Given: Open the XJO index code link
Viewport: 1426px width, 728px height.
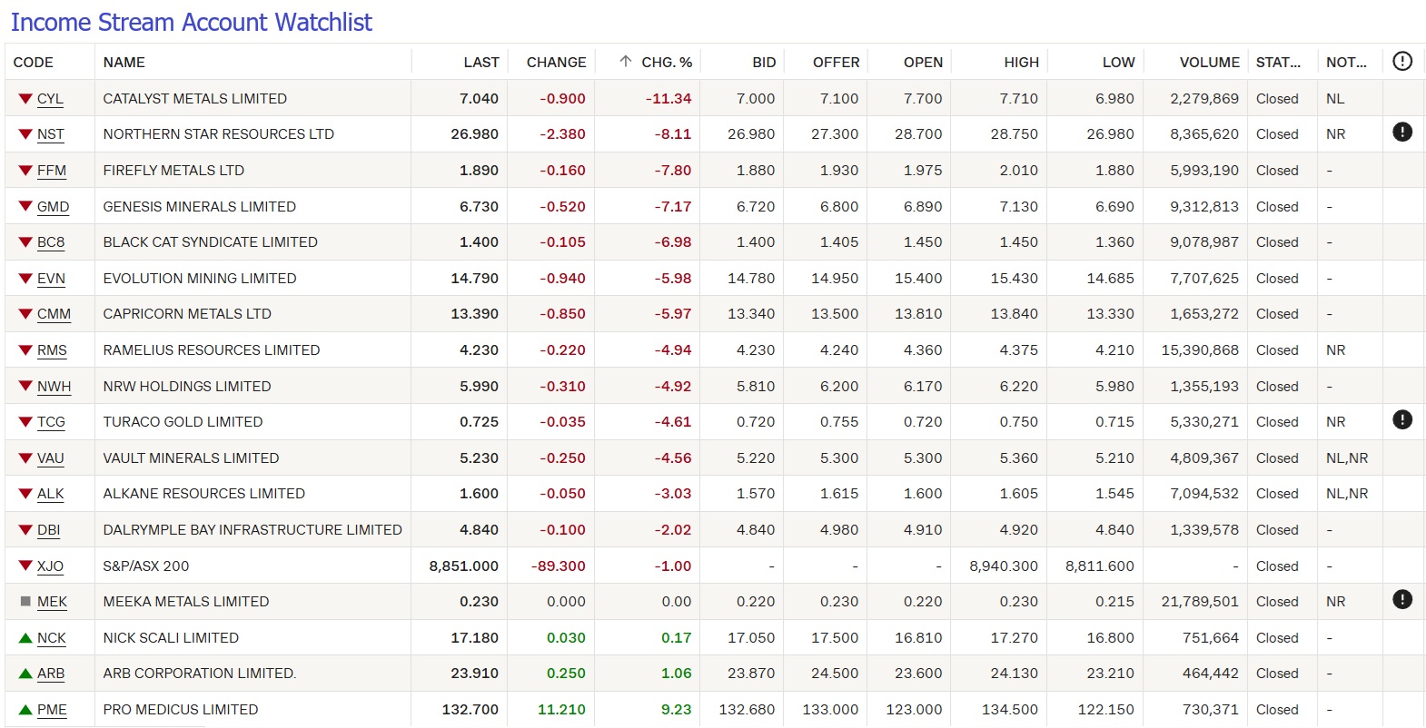Looking at the screenshot, I should coord(50,566).
